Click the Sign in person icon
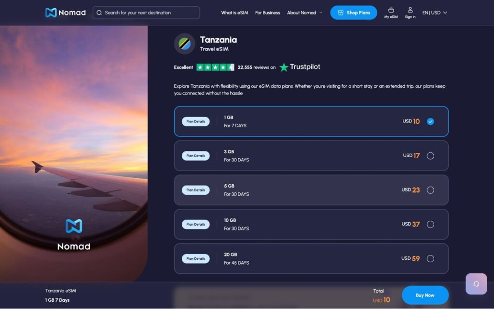This screenshot has height=309, width=494. click(410, 11)
